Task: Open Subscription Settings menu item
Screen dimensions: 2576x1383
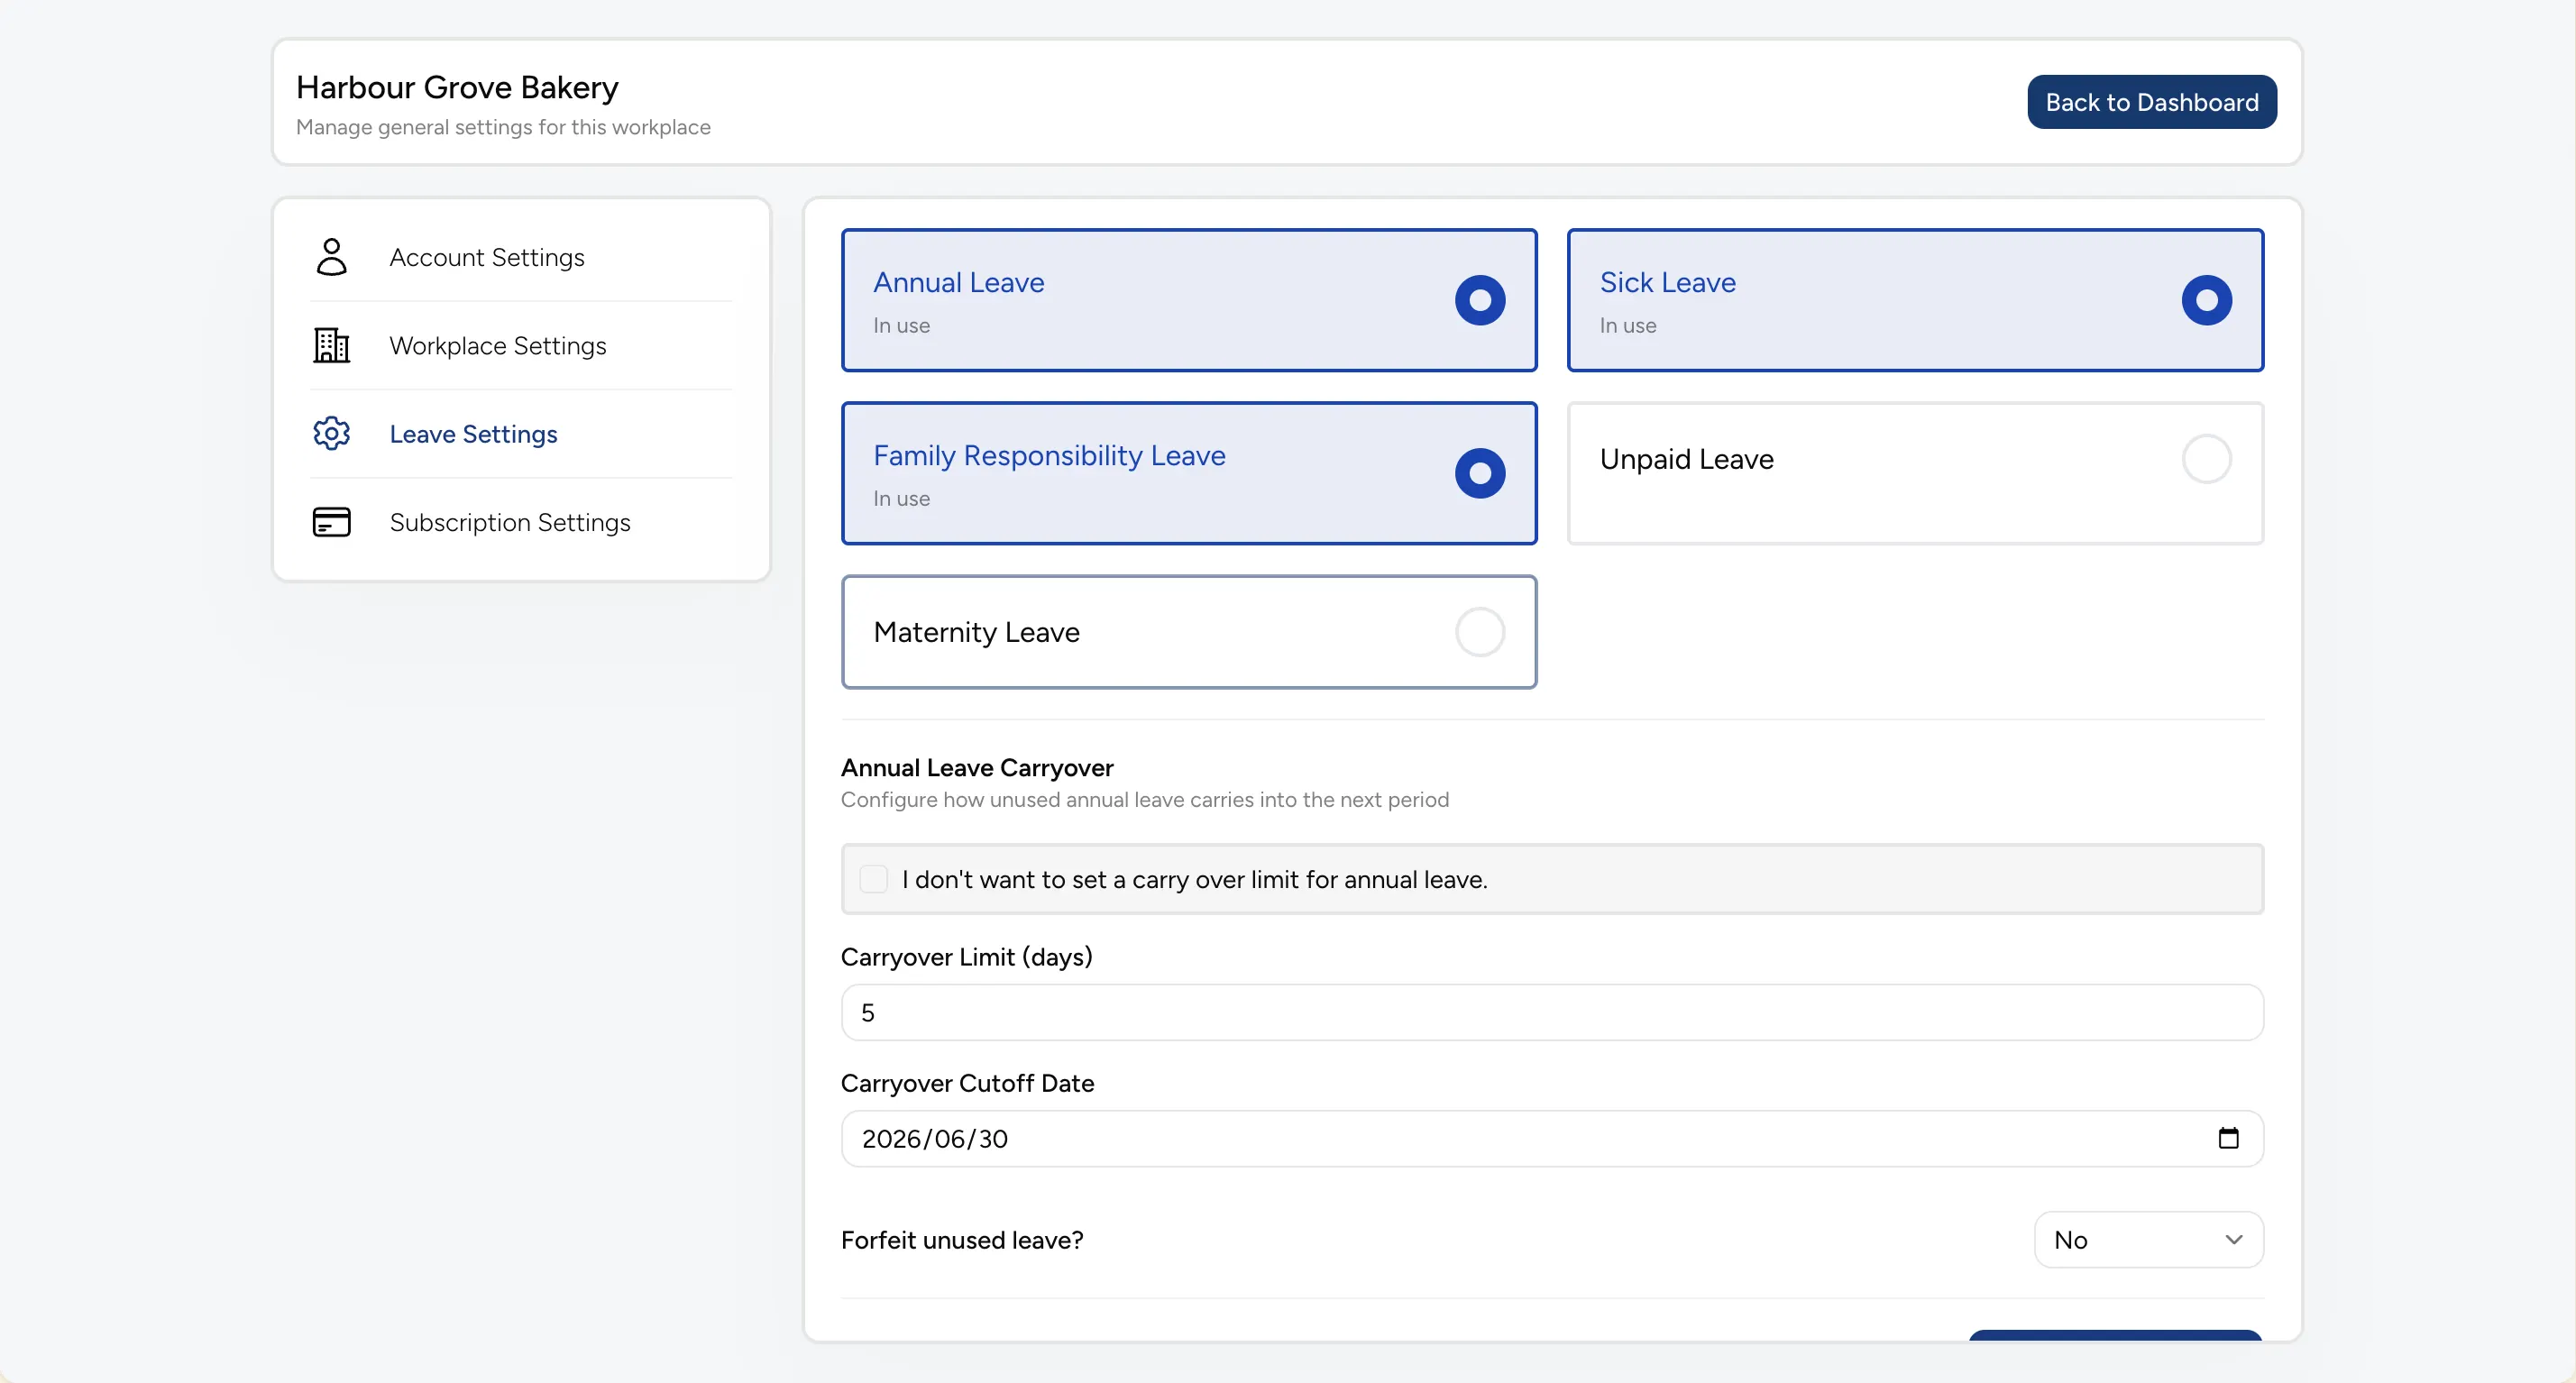Action: pos(521,522)
